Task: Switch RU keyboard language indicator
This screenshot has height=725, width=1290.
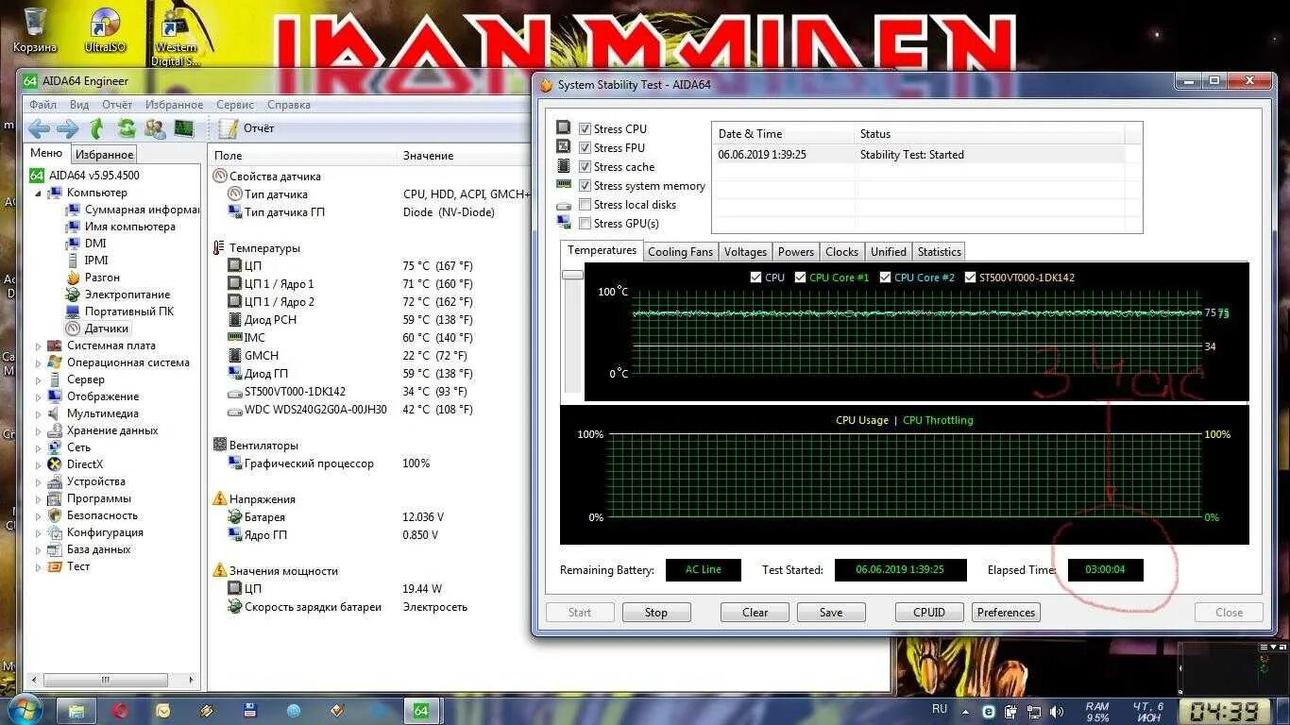Action: point(940,709)
